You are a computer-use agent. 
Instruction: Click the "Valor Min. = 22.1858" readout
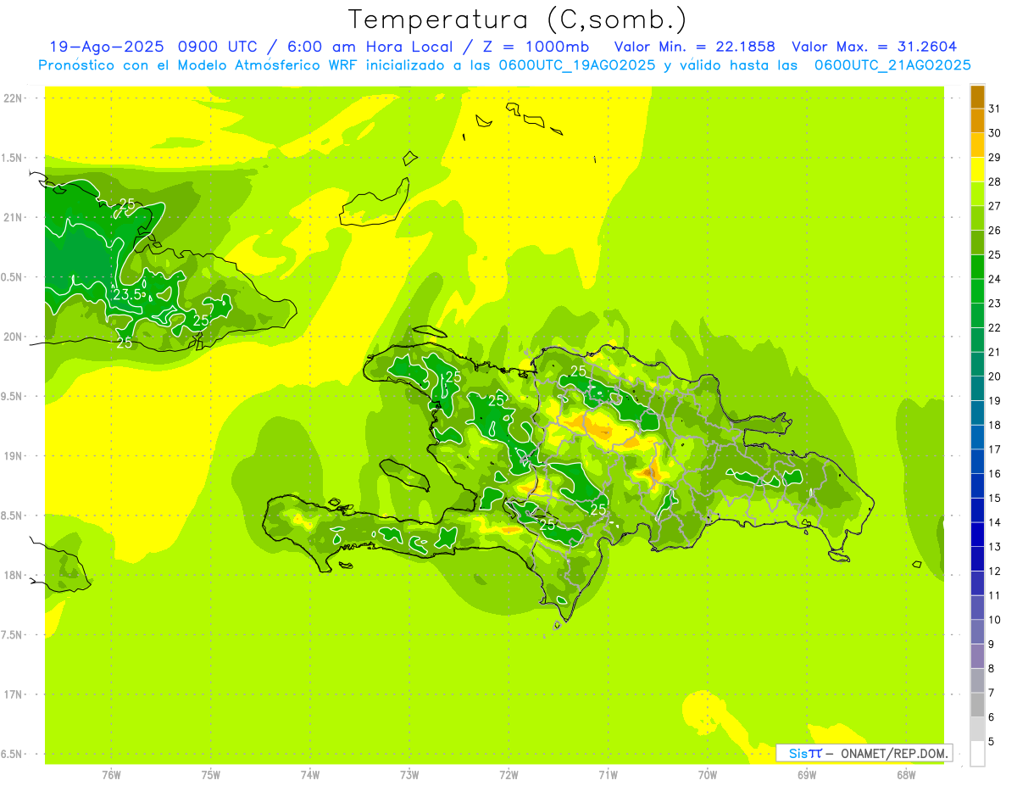point(695,47)
